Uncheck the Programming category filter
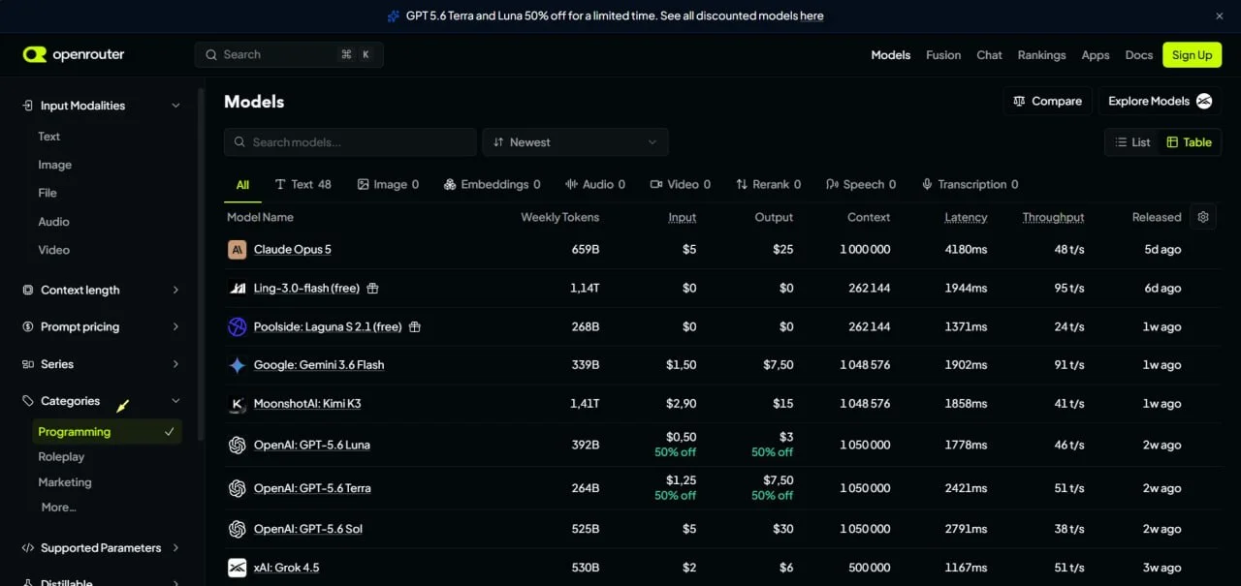1241x586 pixels. 108,432
